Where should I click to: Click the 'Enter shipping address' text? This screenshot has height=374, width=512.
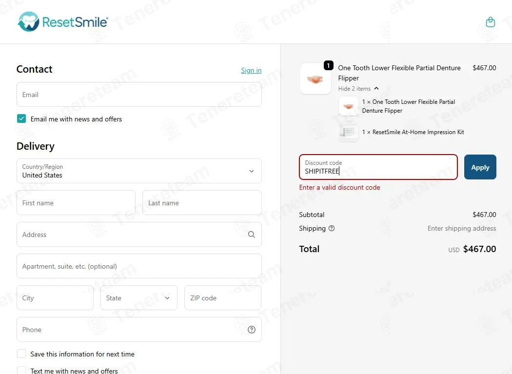[462, 228]
